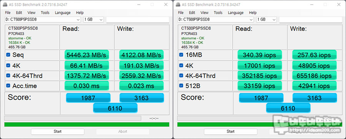346x139 pixels.
Task: Toggle the 4K-64Thrd checkbox in right window
Action: coord(181,76)
